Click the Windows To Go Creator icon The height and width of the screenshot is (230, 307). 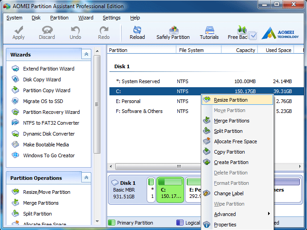(15, 155)
